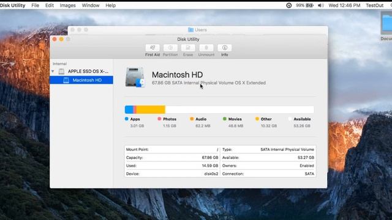Select APPLE SSD OS X drive
This screenshot has height=220, width=392.
pos(88,71)
